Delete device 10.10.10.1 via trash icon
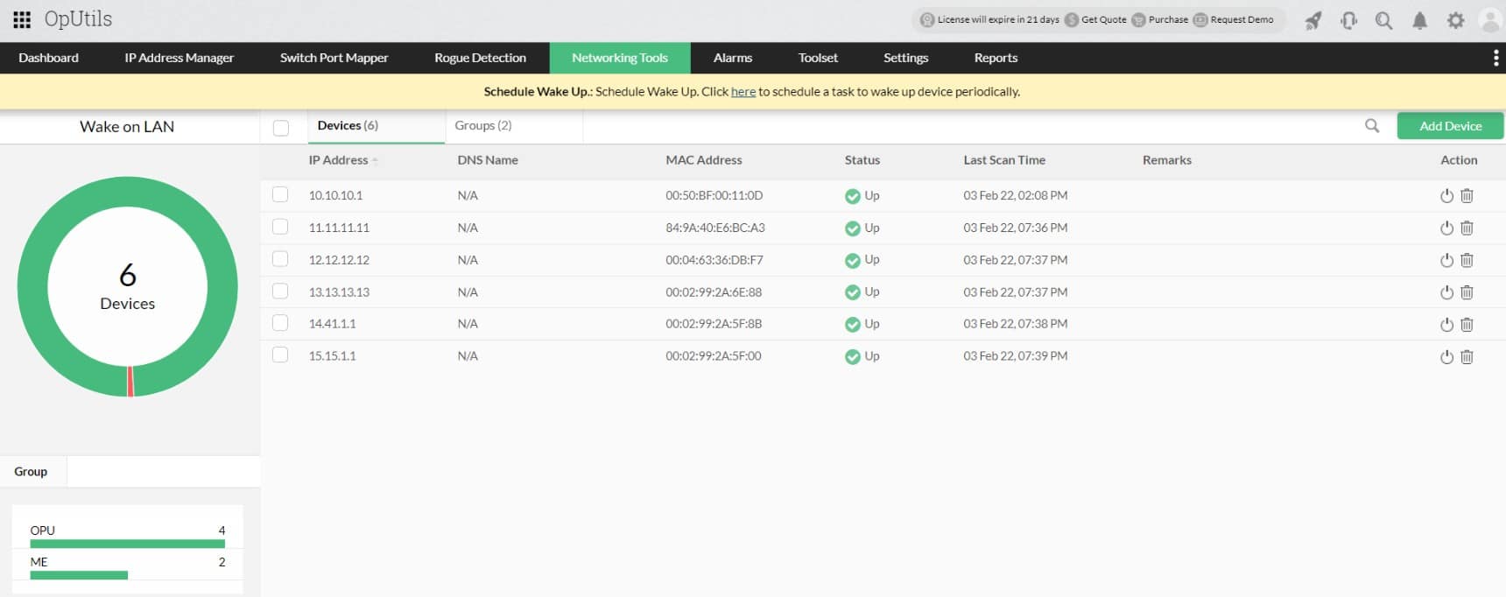The height and width of the screenshot is (597, 1506). [1467, 196]
